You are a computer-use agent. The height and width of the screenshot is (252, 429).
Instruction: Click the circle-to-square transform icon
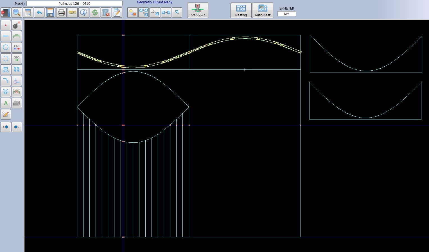(x=132, y=13)
